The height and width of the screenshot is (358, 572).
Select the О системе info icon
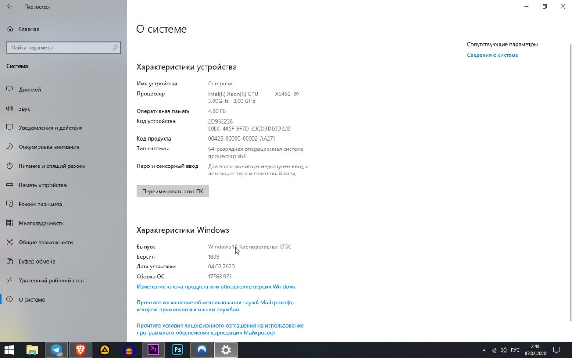pos(9,299)
